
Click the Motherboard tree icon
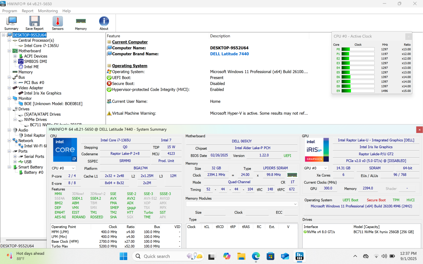[15, 51]
